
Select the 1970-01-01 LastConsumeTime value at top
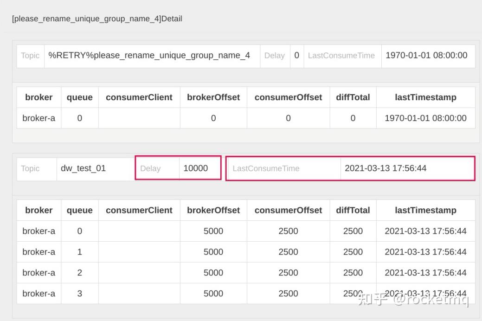pos(426,56)
